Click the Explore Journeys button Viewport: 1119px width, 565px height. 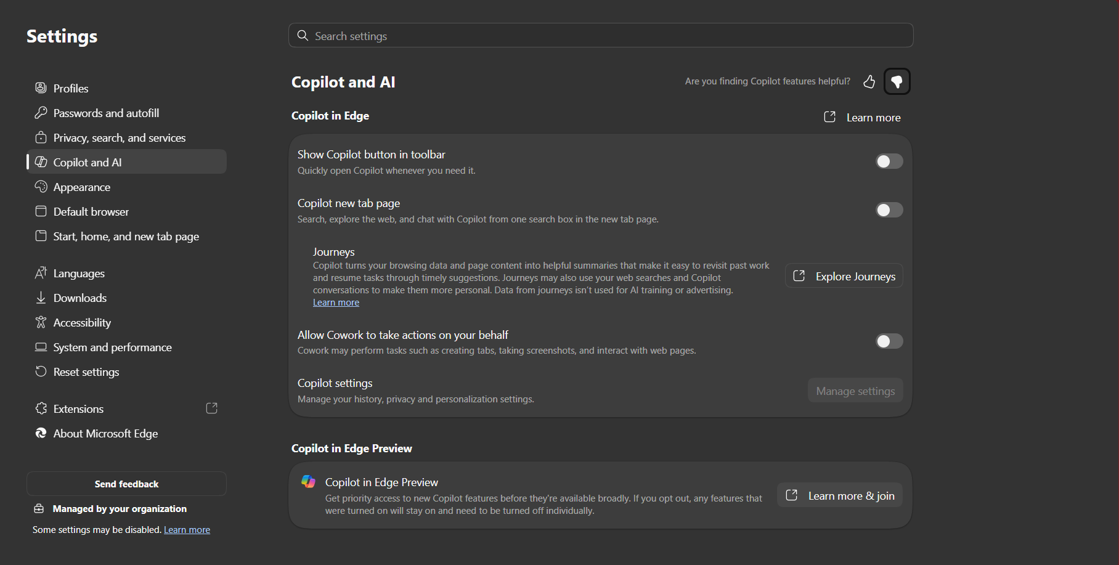click(844, 276)
